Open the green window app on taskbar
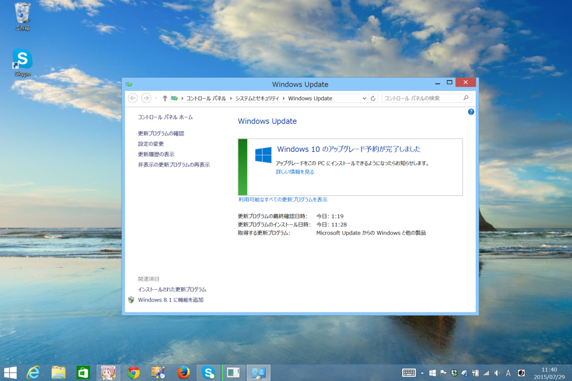The height and width of the screenshot is (381, 572). (x=233, y=373)
